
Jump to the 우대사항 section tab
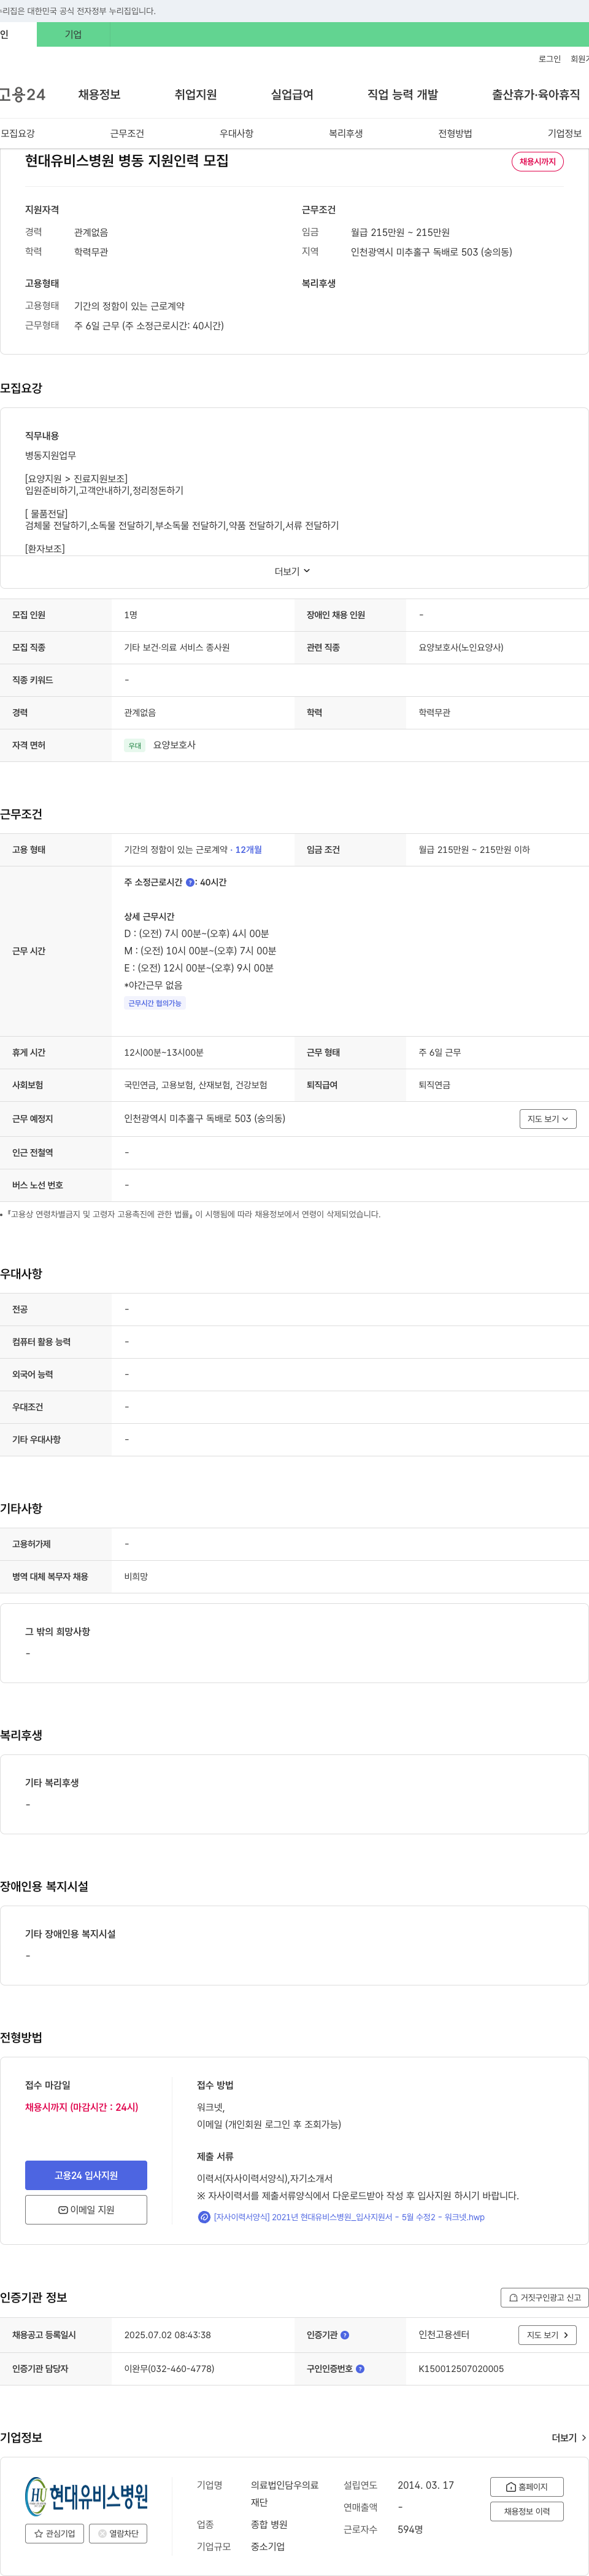(237, 133)
